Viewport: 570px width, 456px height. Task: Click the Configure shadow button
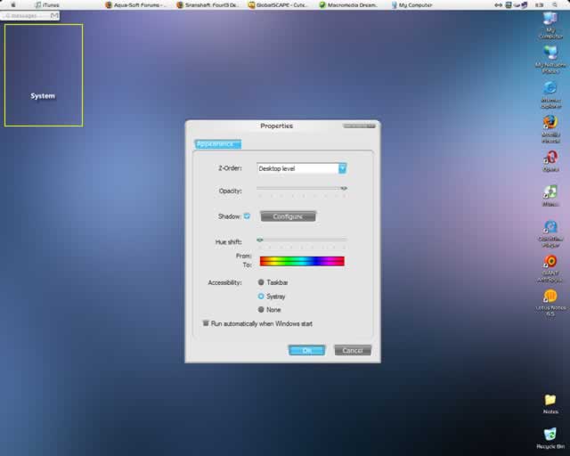pyautogui.click(x=288, y=216)
